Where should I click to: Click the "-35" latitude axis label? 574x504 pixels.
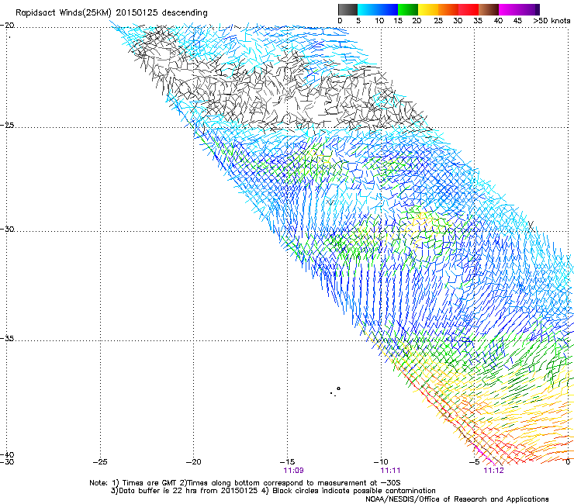point(7,339)
